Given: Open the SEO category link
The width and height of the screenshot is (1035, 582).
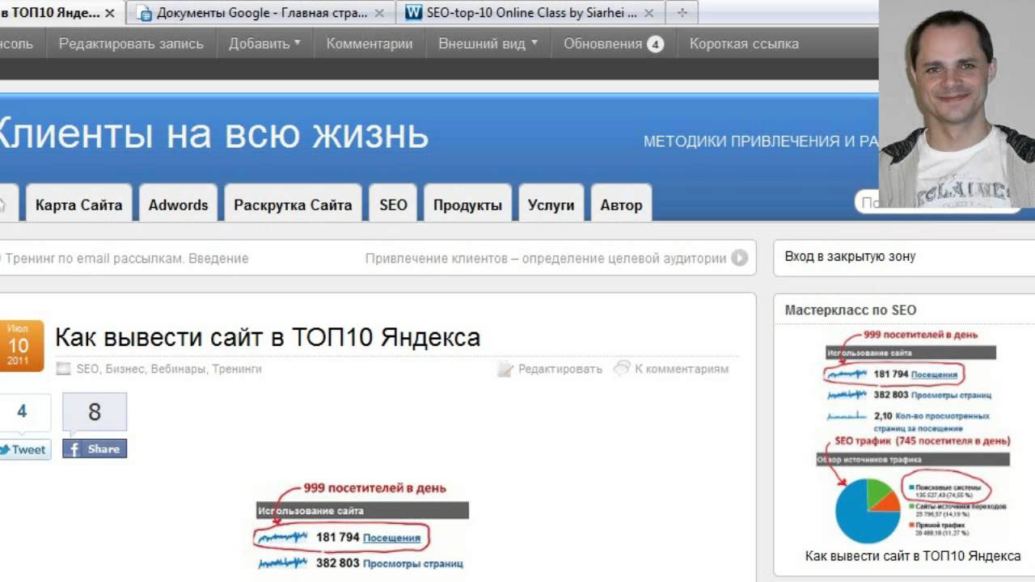Looking at the screenshot, I should (87, 369).
